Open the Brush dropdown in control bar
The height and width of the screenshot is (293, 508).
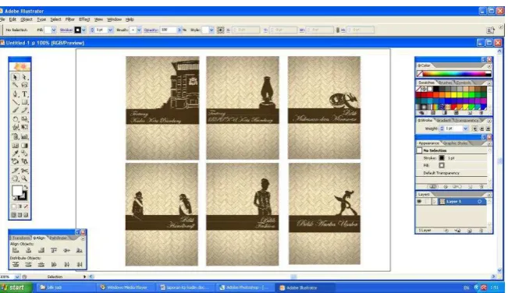coord(139,30)
